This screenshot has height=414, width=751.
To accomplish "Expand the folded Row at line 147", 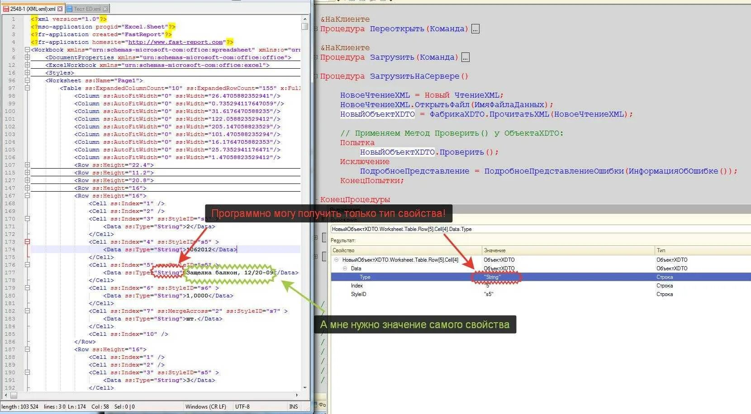I will [27, 188].
